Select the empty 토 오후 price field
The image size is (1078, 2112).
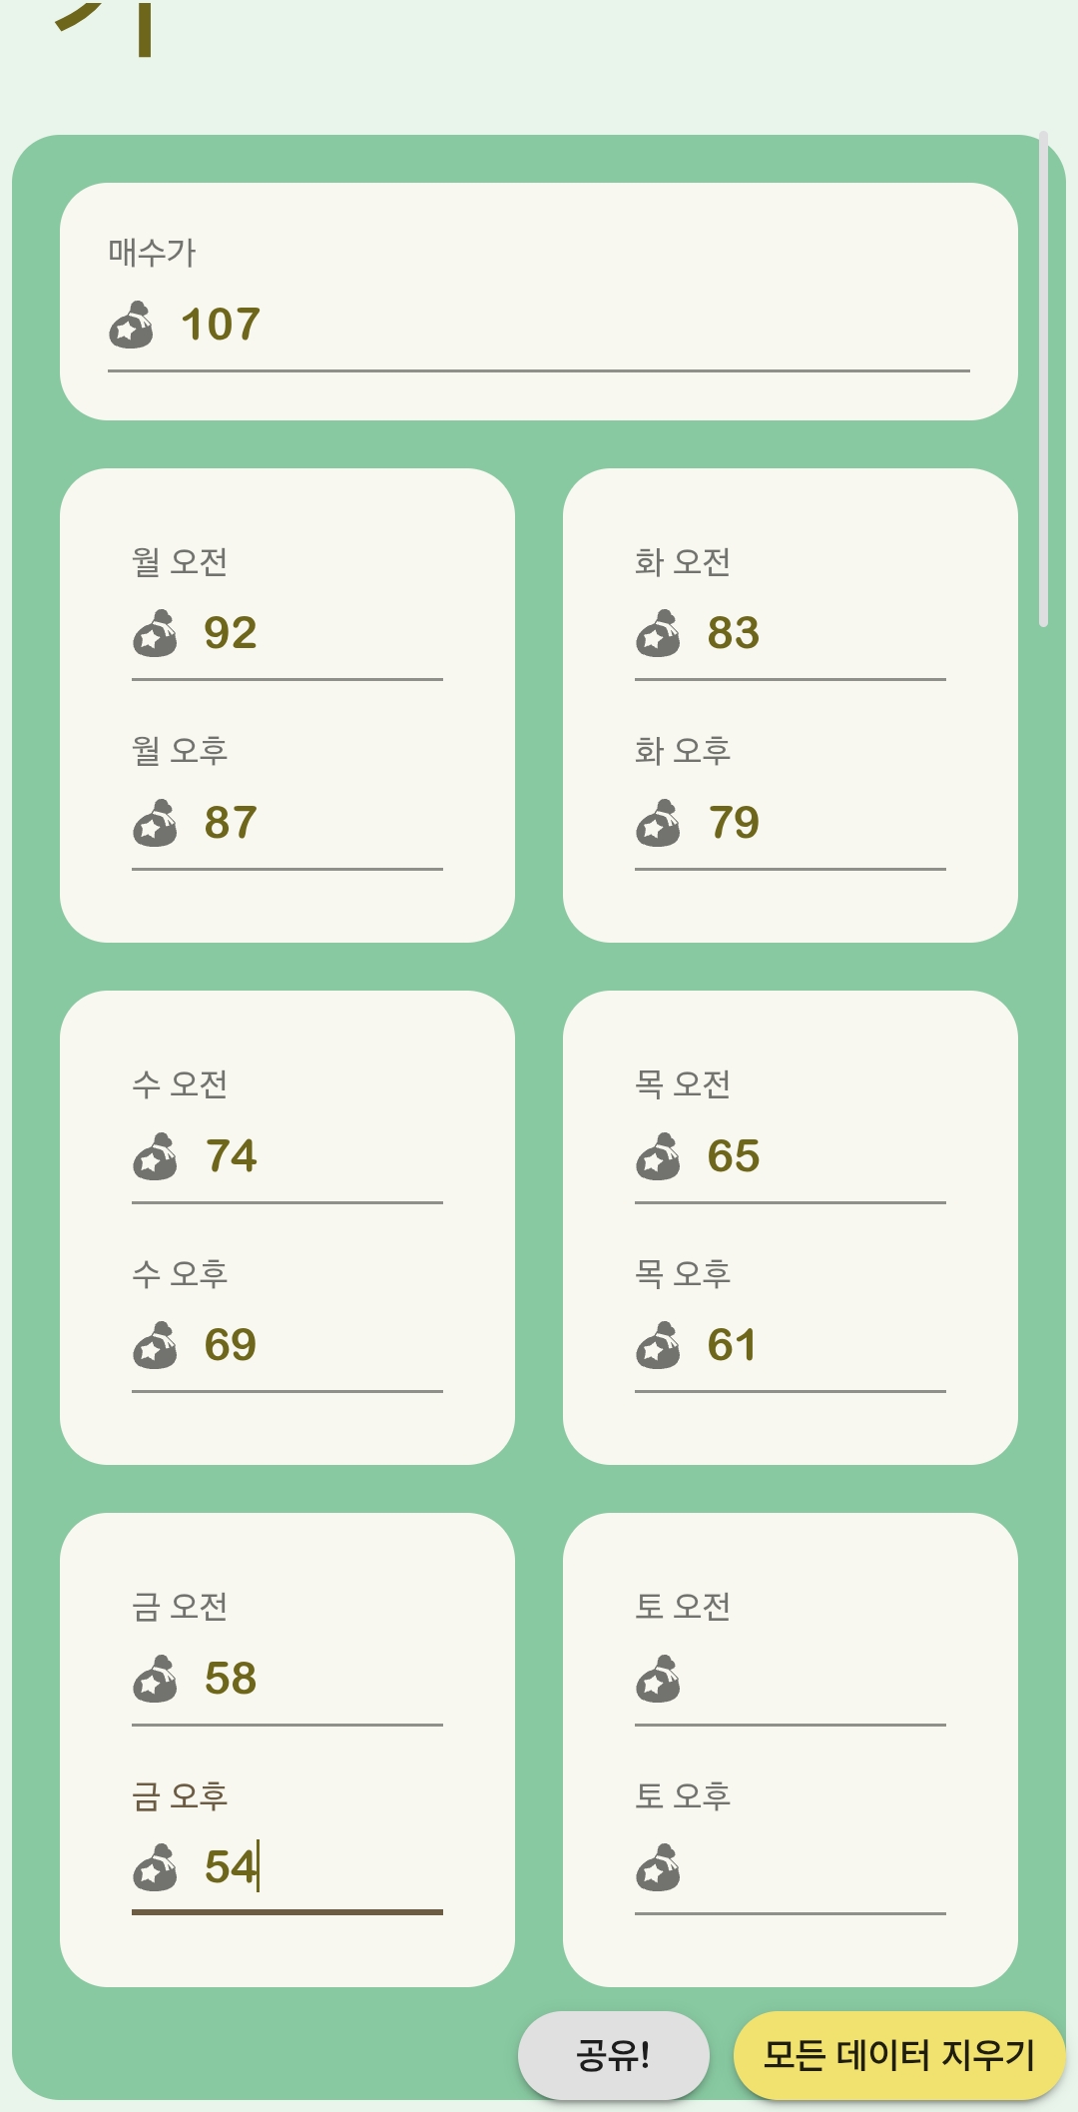pyautogui.click(x=813, y=1868)
